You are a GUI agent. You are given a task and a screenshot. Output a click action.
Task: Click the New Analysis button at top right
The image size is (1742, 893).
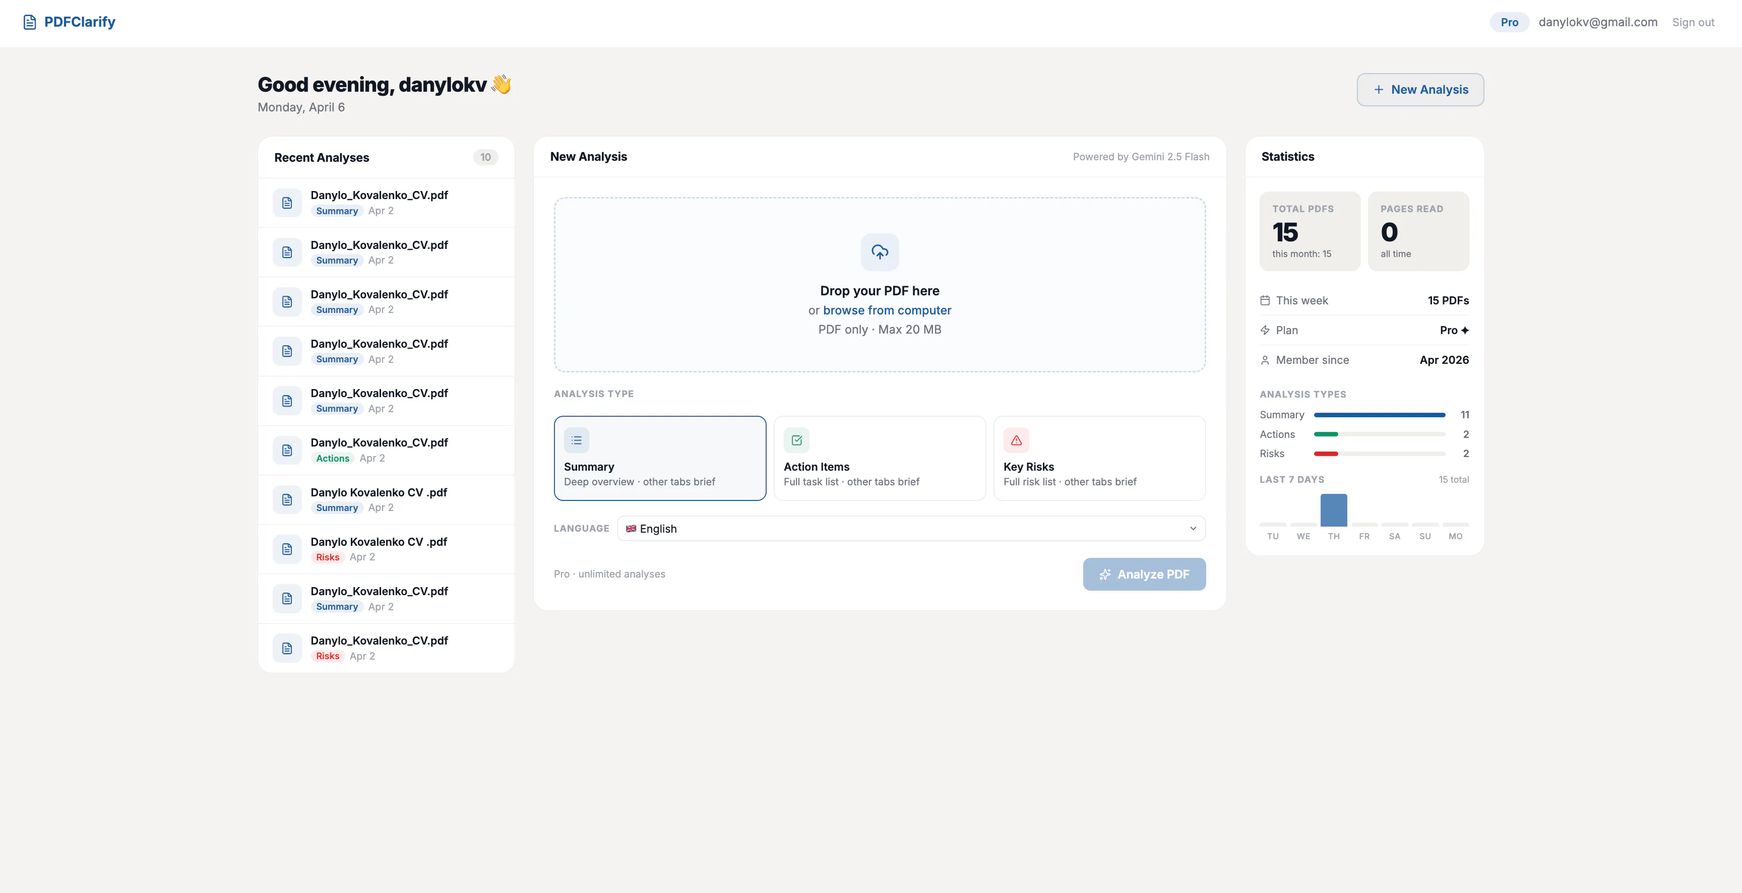1420,89
